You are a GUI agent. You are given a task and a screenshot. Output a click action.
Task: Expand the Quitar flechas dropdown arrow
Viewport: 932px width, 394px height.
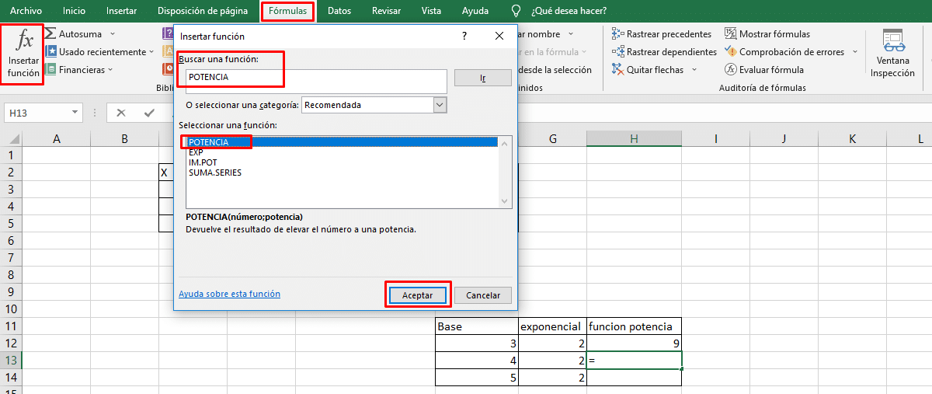pyautogui.click(x=695, y=70)
